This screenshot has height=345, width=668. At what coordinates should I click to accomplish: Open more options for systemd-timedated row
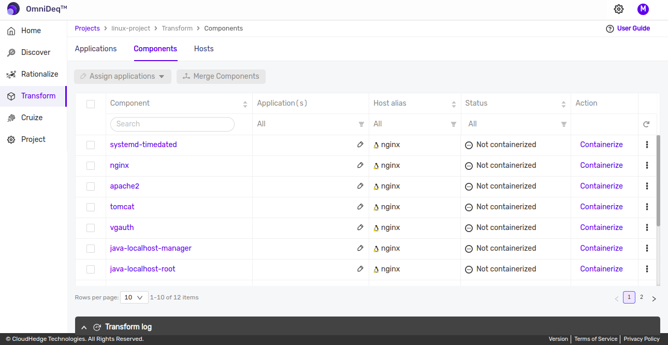(647, 145)
